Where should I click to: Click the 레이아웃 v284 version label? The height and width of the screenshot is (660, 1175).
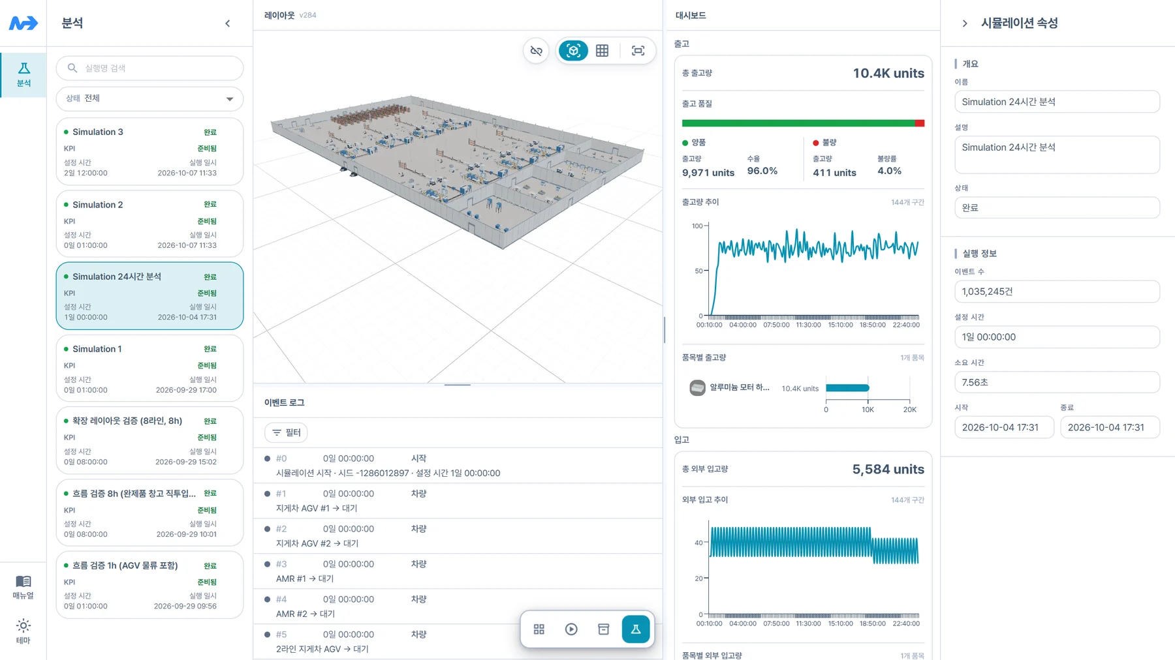[307, 15]
